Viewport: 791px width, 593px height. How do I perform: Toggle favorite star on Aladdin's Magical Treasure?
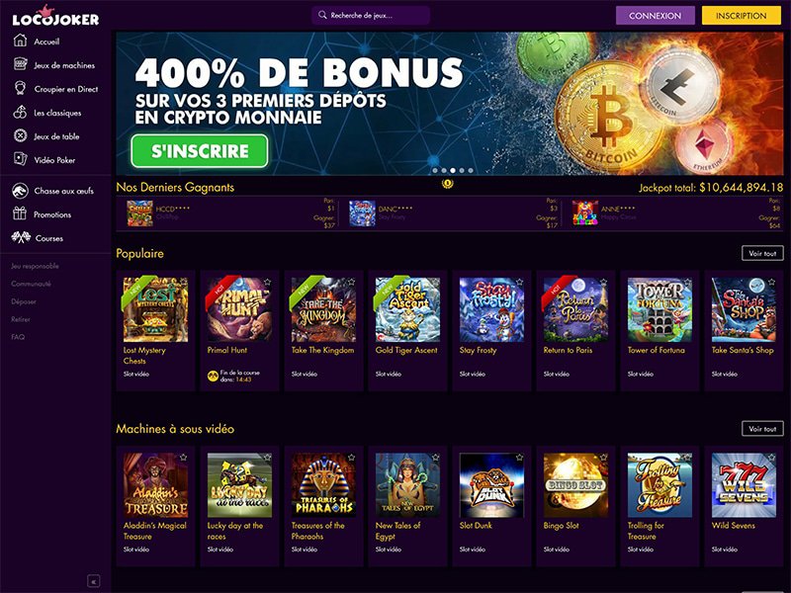[x=184, y=458]
